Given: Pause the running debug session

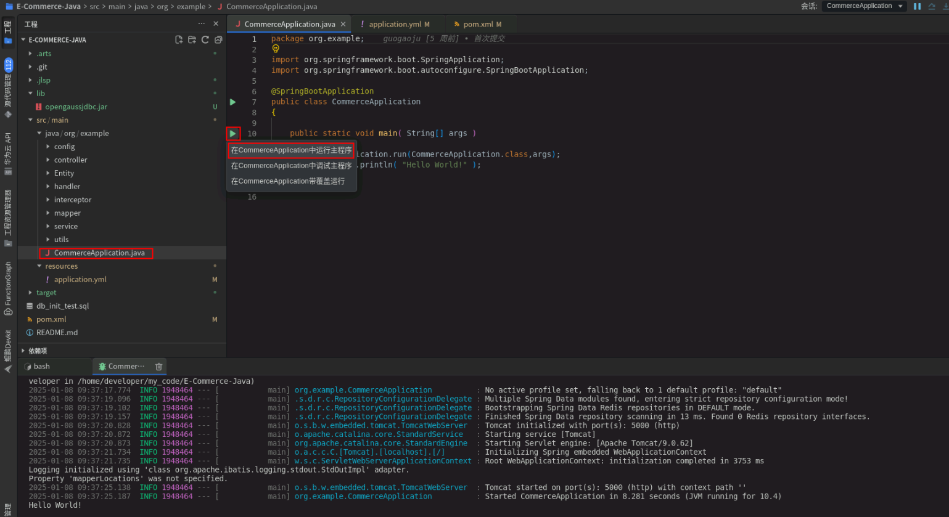Looking at the screenshot, I should point(917,6).
